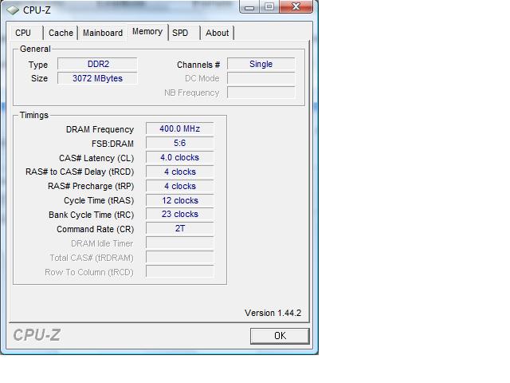Select the 12 clocks tRAS value
The height and width of the screenshot is (383, 510).
click(180, 200)
